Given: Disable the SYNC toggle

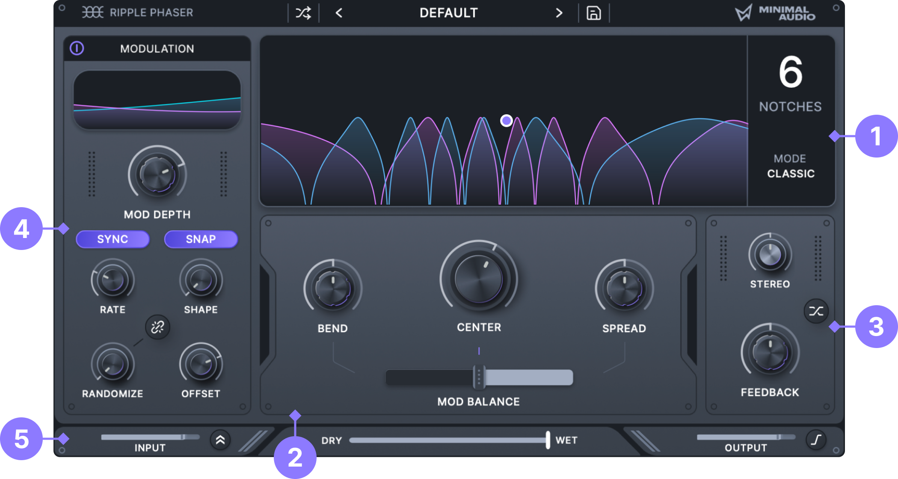Looking at the screenshot, I should click(113, 239).
